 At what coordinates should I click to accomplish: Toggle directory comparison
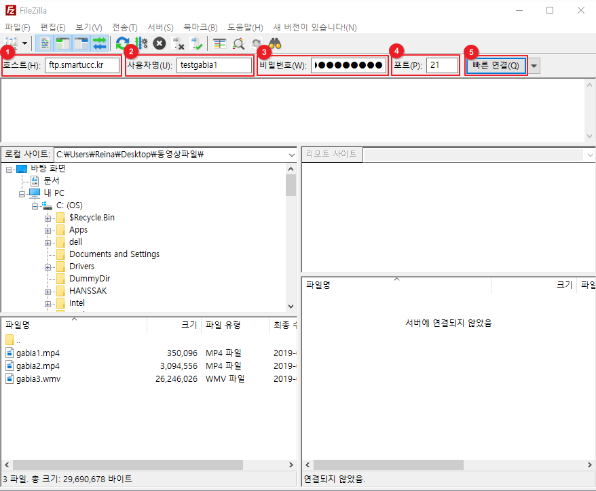(238, 43)
